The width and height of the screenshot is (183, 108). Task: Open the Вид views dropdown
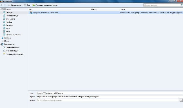(x=27, y=5)
